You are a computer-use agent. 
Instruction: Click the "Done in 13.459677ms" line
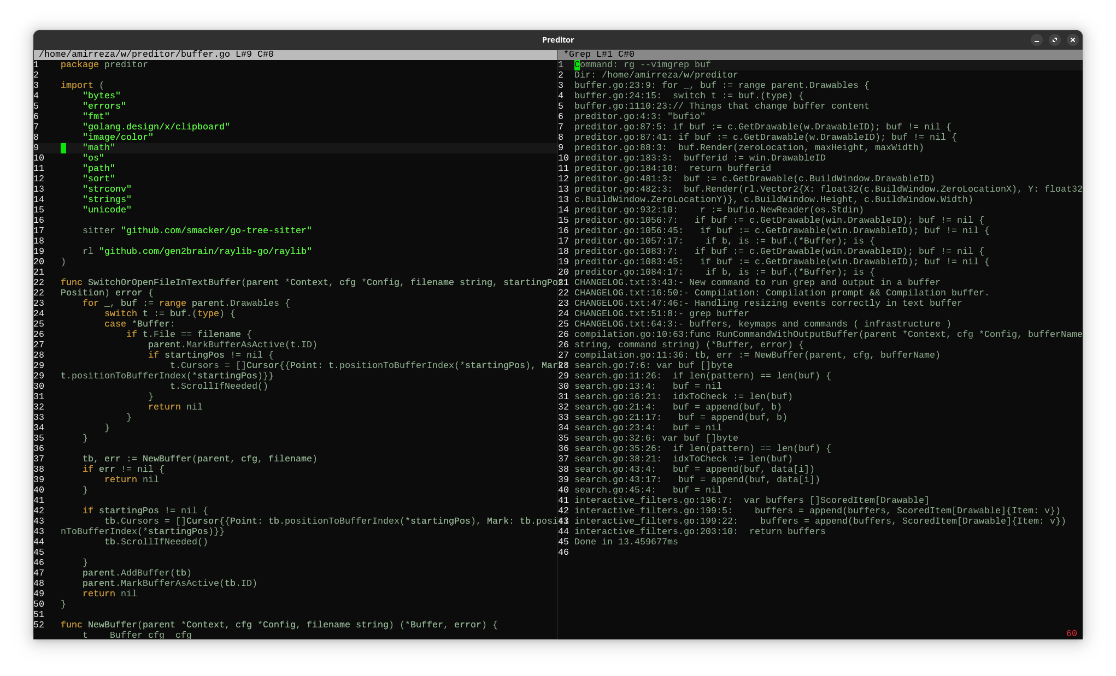(x=626, y=542)
